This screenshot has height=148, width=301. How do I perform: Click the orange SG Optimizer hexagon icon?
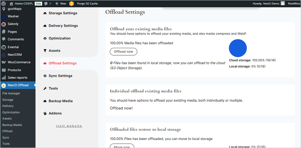coord(72,3)
